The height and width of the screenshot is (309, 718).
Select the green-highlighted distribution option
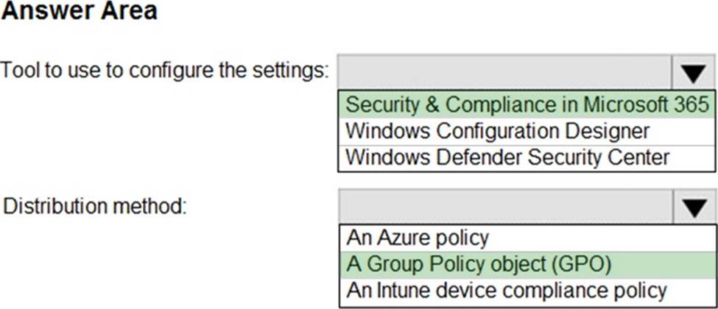[479, 263]
